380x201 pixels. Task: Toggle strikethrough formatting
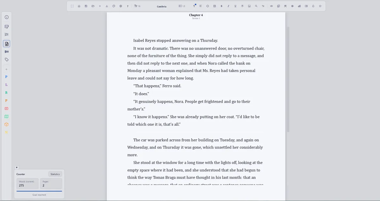coord(242,6)
